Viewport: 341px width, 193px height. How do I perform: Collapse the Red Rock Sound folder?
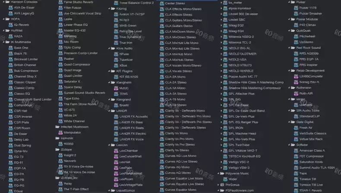[289, 48]
